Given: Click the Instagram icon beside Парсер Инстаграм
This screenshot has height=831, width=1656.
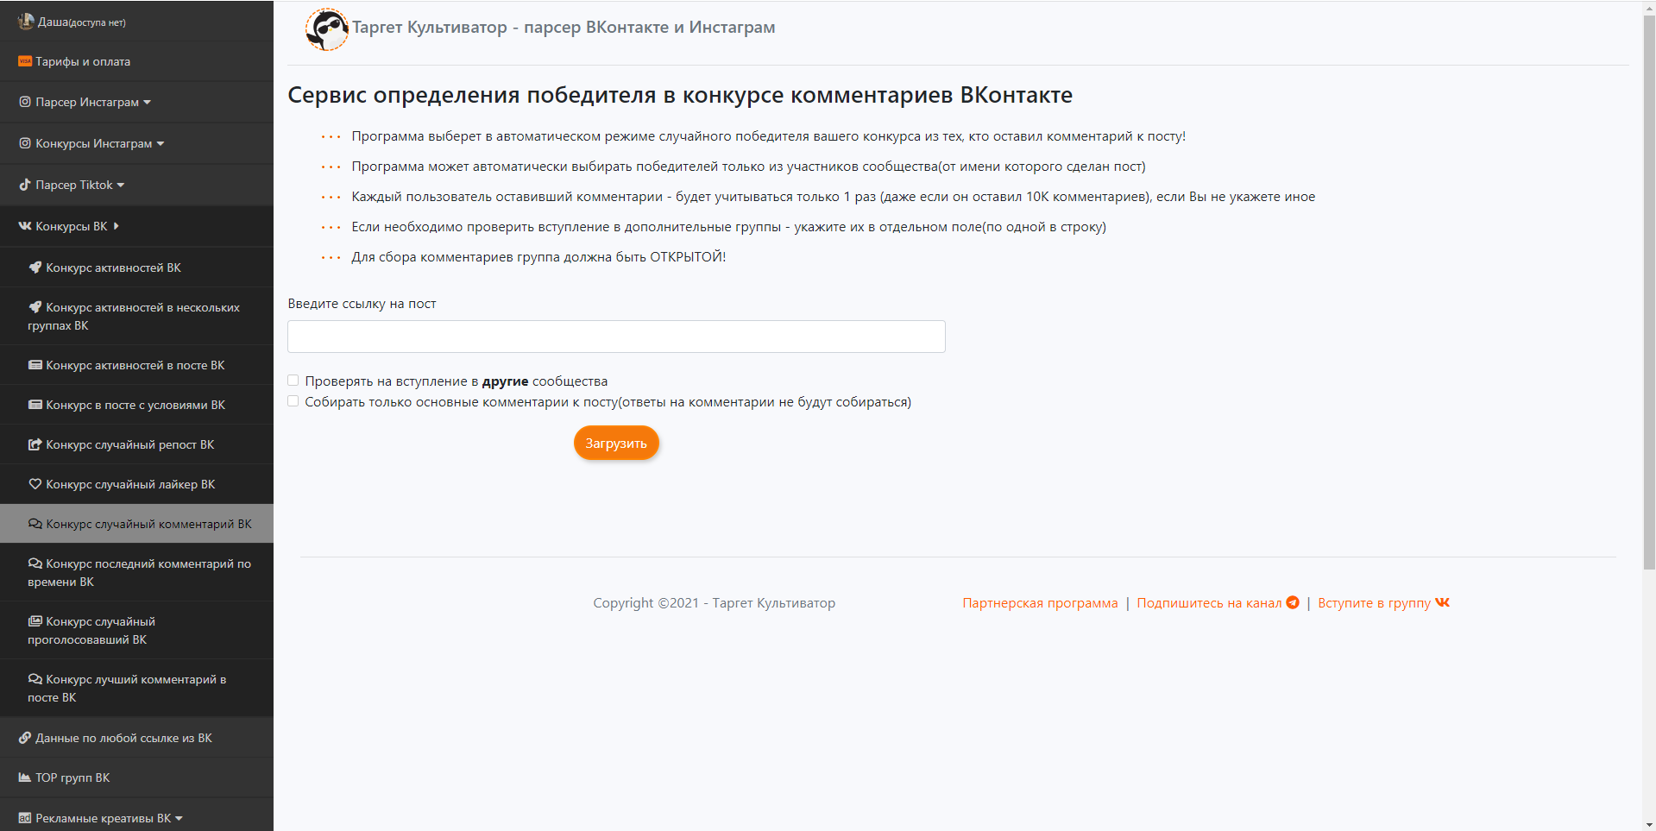Looking at the screenshot, I should pos(25,102).
